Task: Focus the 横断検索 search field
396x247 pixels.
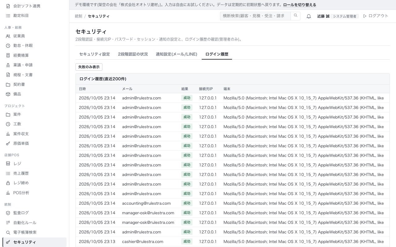Action: (255, 16)
